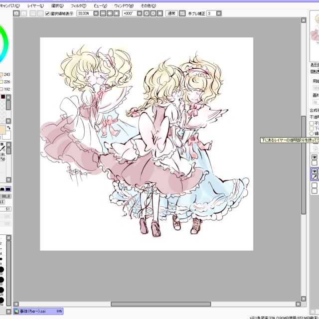Expand the rotation angle dropdown

(140, 13)
